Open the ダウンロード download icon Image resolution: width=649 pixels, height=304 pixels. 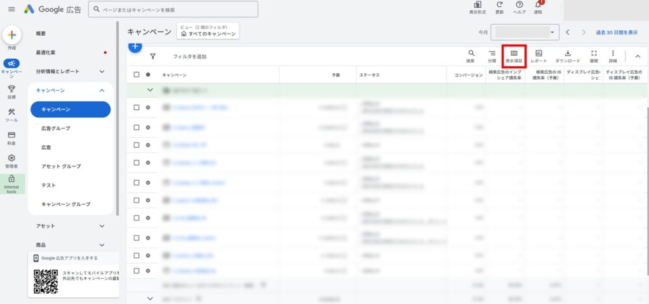click(x=567, y=56)
